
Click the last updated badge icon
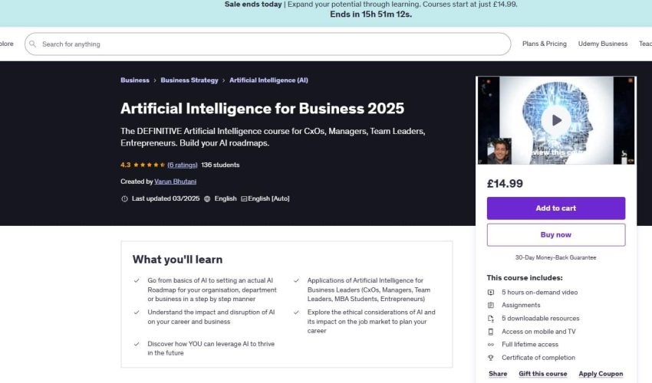click(124, 198)
